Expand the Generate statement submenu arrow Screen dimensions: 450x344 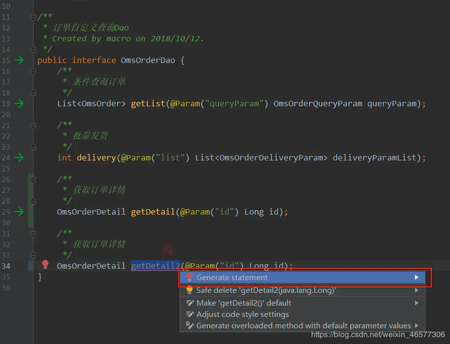pos(417,278)
